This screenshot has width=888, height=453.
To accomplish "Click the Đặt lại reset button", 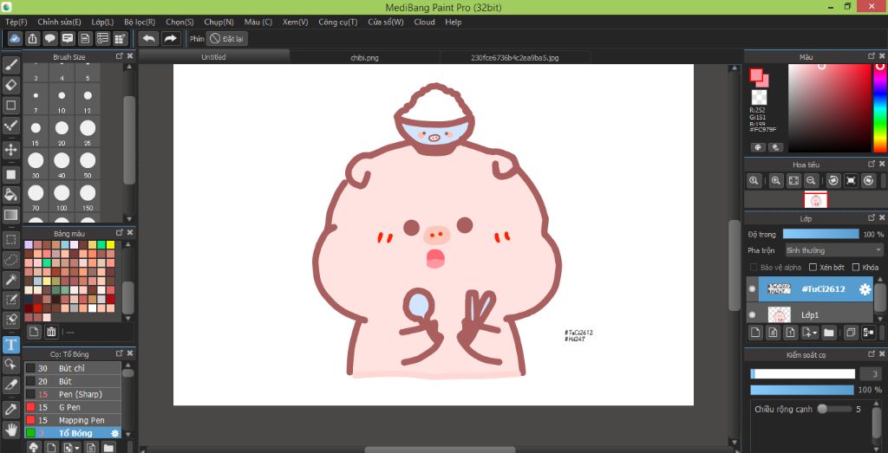I will point(227,38).
